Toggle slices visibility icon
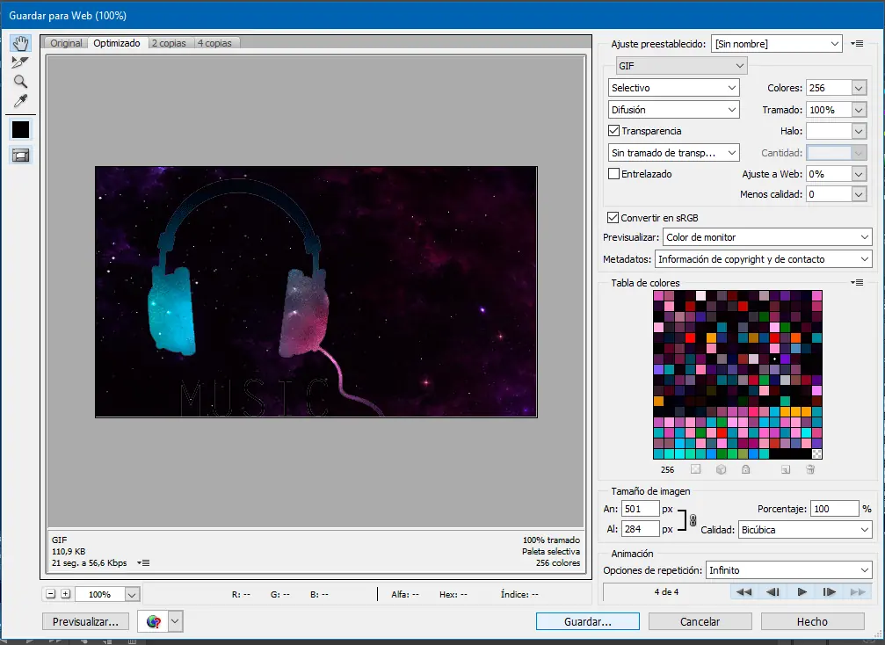The width and height of the screenshot is (885, 645). click(20, 156)
